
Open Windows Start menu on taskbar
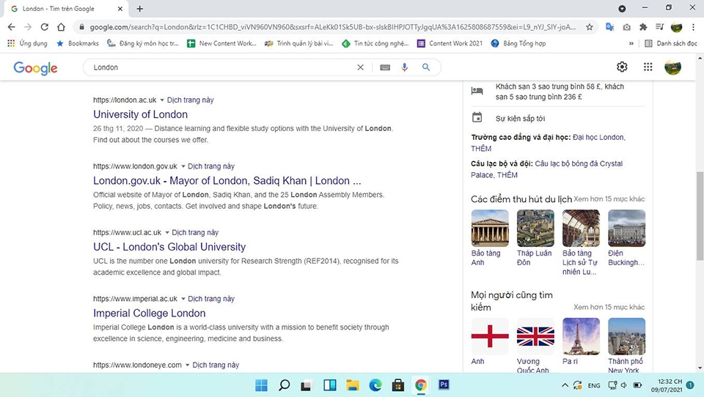tap(261, 385)
